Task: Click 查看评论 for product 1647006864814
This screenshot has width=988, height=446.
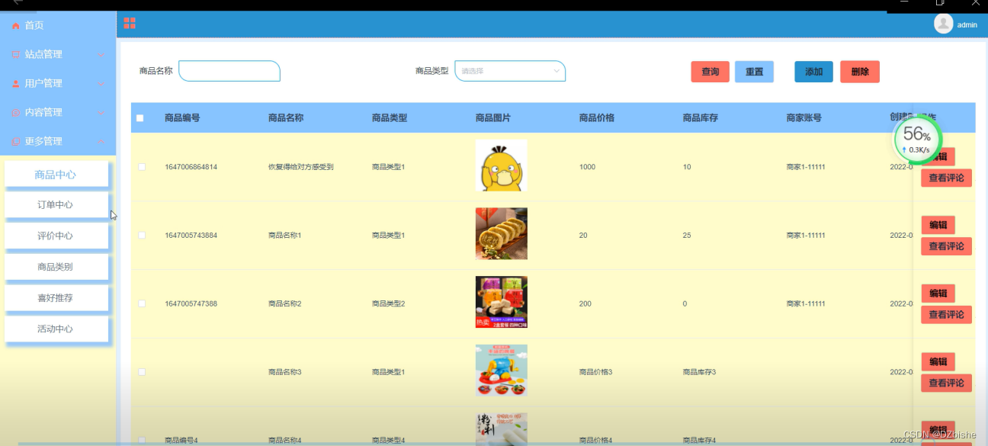Action: pos(947,178)
